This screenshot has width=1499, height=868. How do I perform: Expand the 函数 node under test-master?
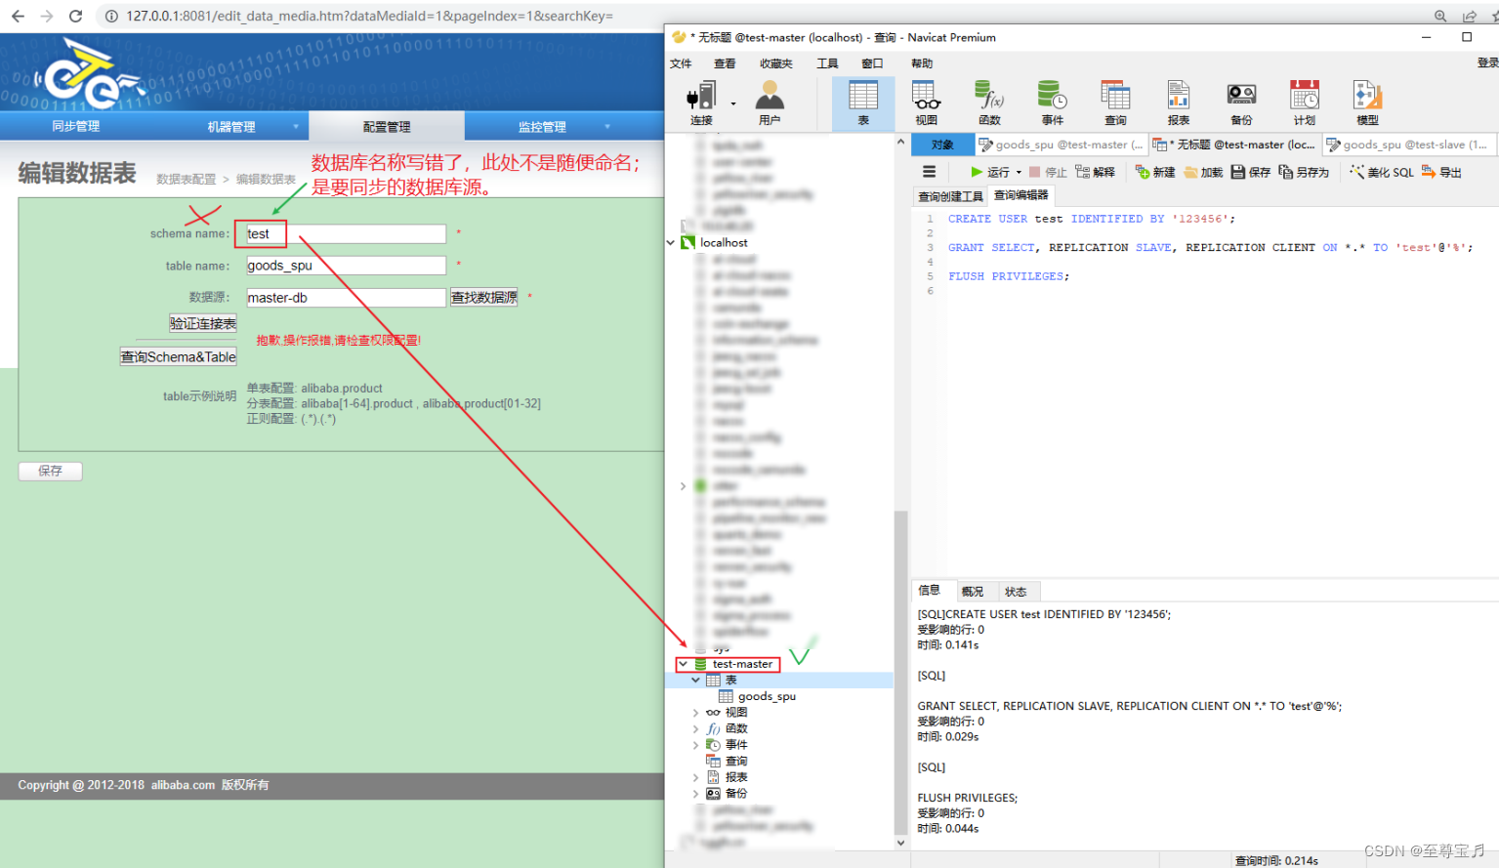[x=695, y=728]
